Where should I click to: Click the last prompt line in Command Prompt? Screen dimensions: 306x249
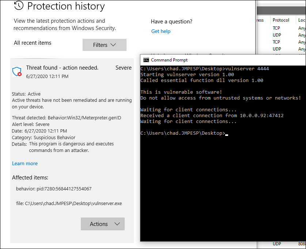pos(184,133)
